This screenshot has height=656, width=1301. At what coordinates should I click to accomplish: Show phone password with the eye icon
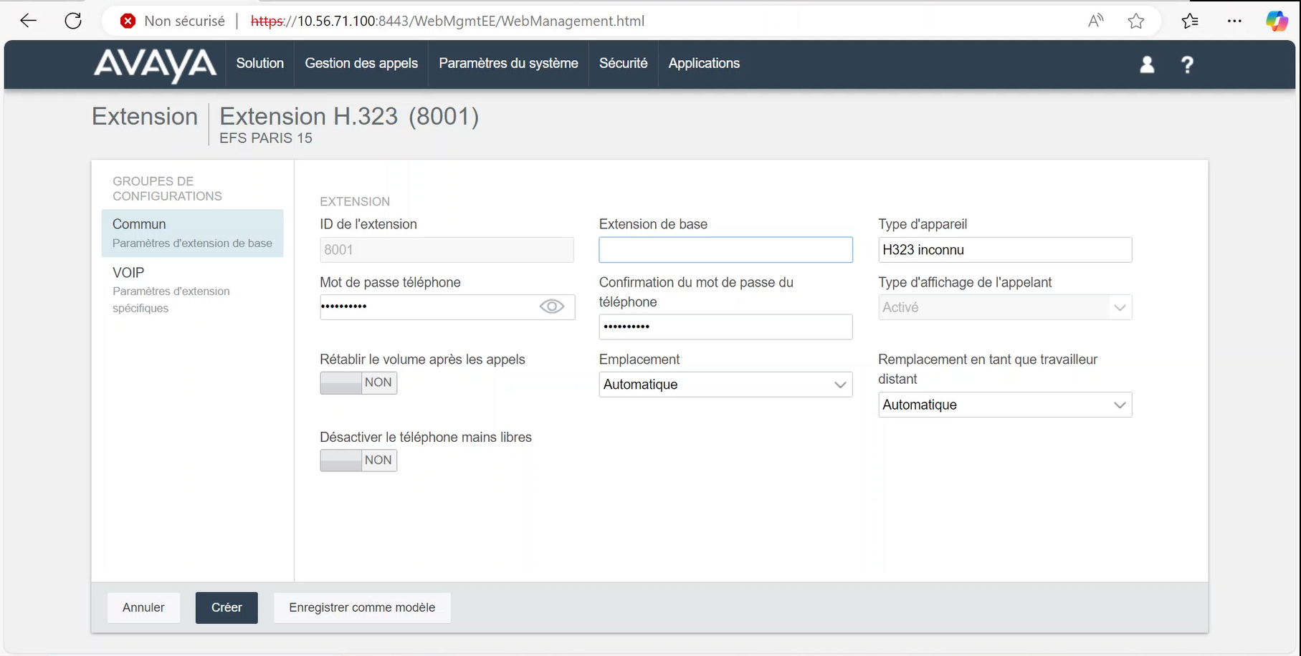tap(551, 307)
